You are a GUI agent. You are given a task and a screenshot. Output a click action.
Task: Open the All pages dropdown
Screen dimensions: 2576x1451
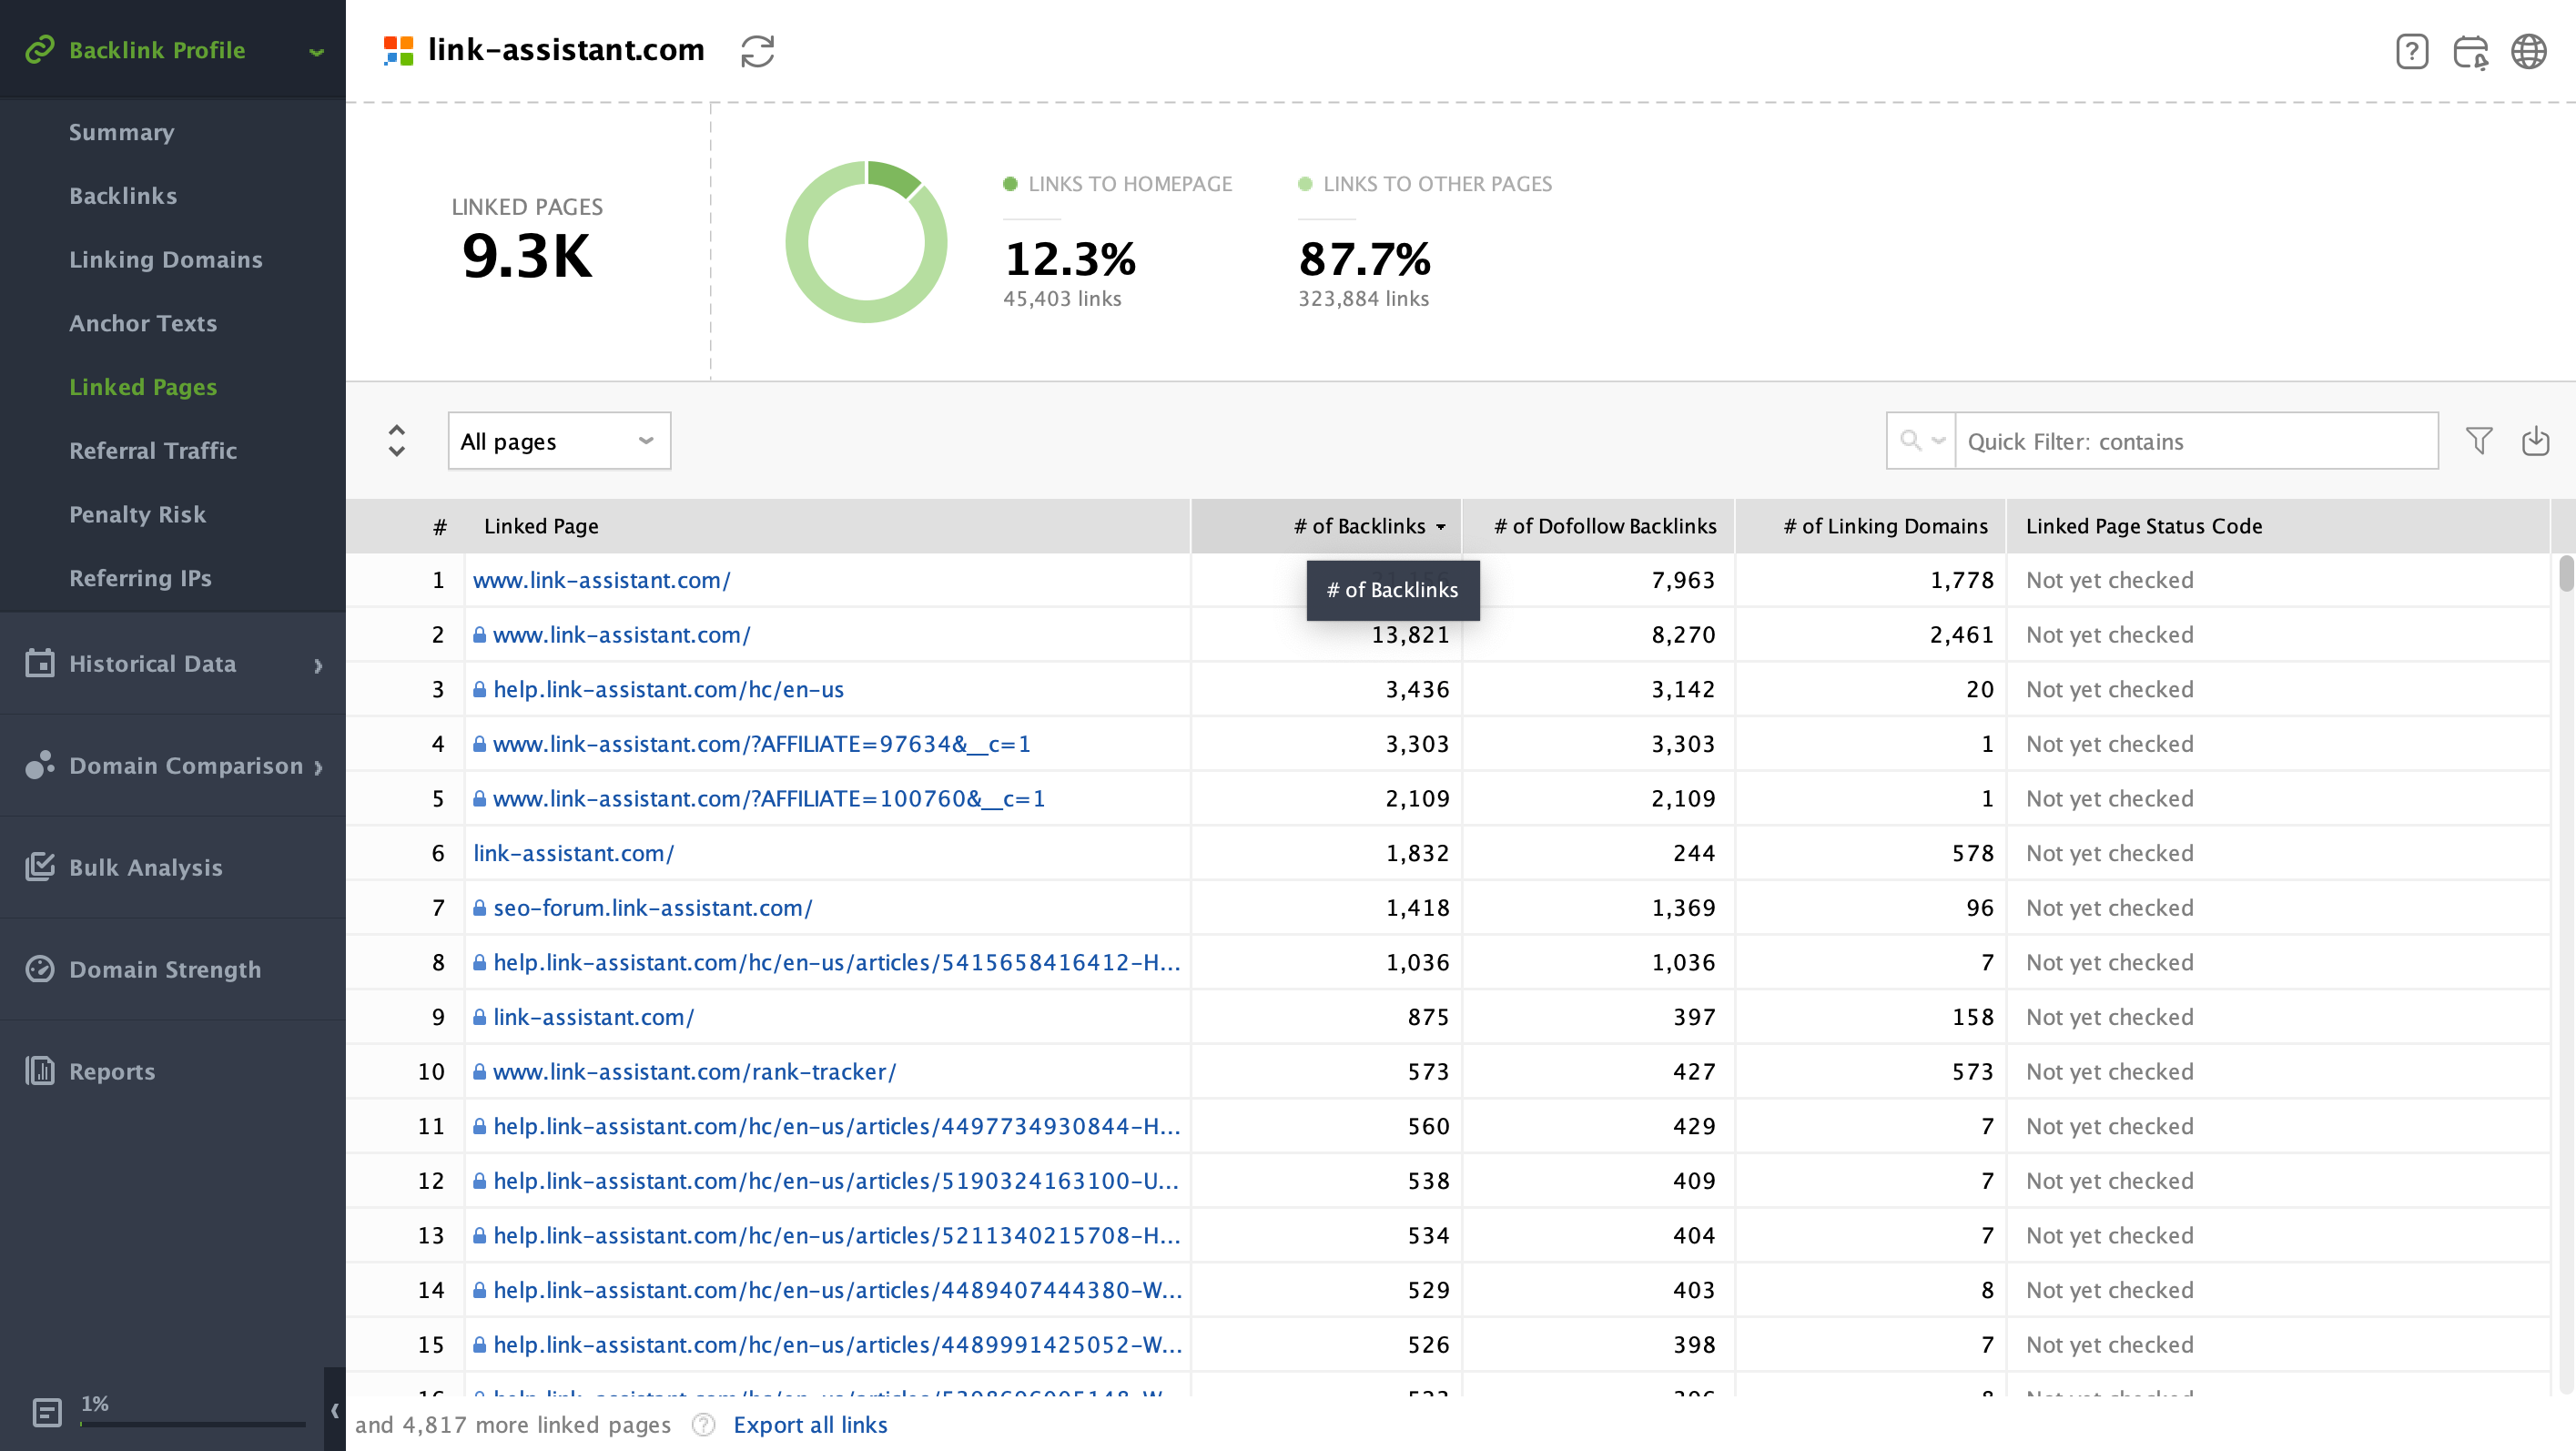pyautogui.click(x=559, y=441)
